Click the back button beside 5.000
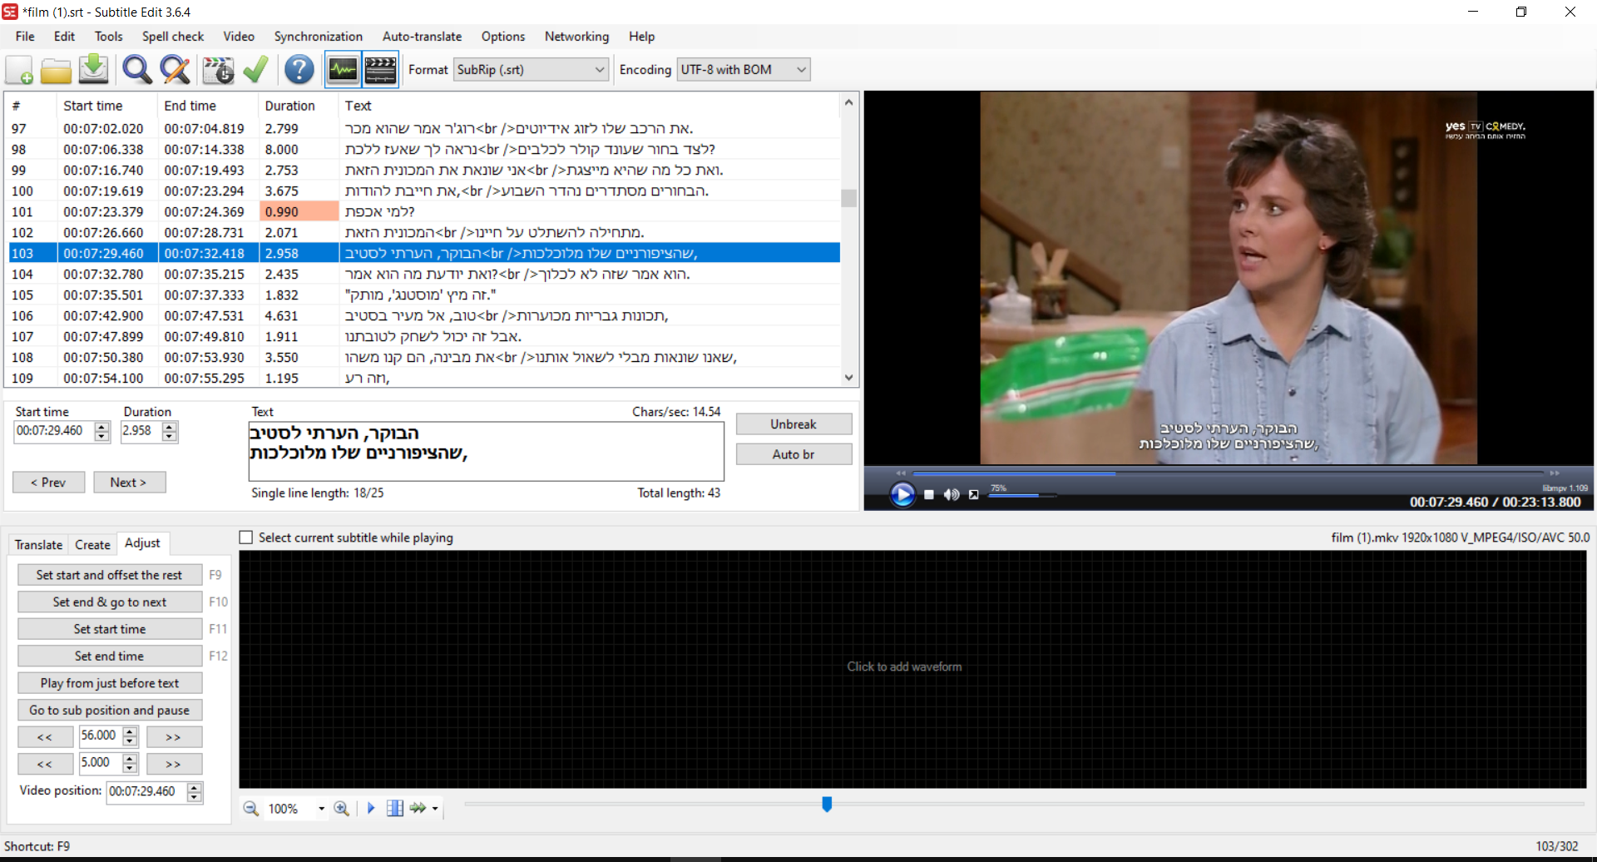This screenshot has width=1597, height=862. point(45,764)
